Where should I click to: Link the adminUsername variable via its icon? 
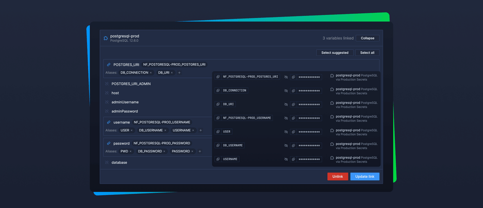(107, 102)
